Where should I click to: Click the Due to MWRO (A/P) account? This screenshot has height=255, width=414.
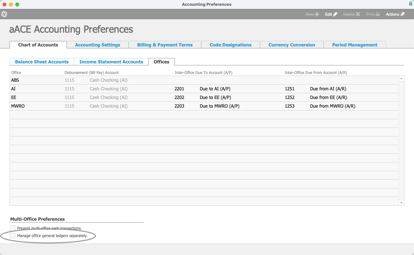point(220,106)
